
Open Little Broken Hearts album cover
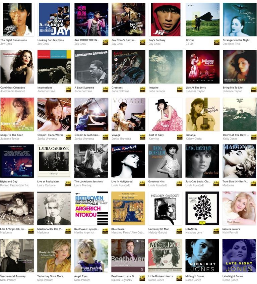pos(165,255)
